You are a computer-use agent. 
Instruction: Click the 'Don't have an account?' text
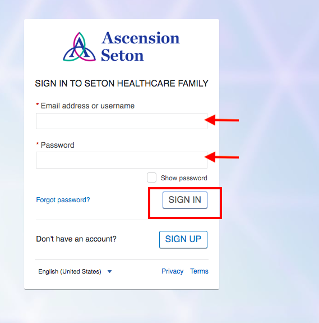coord(76,239)
